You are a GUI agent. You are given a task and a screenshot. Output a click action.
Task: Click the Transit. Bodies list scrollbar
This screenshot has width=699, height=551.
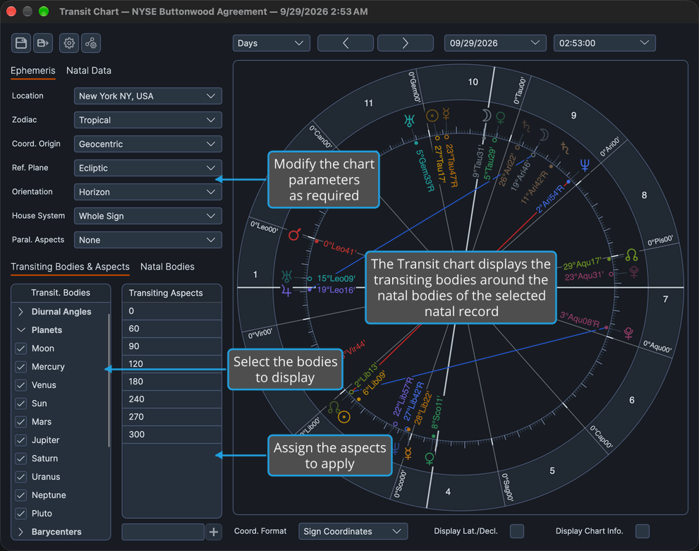coord(109,380)
